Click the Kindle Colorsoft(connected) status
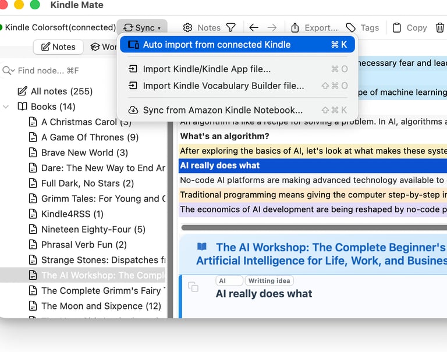This screenshot has height=352, width=447. click(x=60, y=27)
